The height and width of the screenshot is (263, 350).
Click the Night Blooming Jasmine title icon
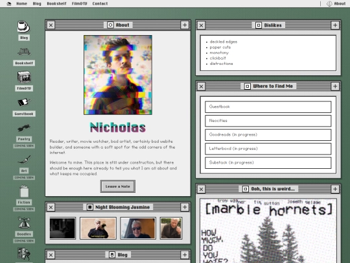[89, 207]
